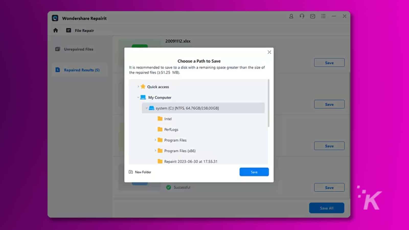
Task: Close the Choose a Path dialog
Action: [269, 52]
